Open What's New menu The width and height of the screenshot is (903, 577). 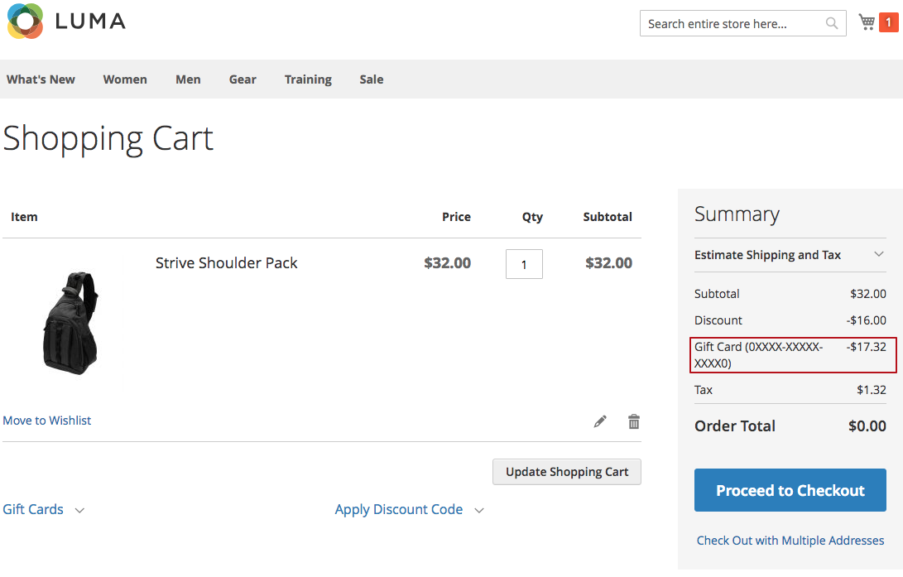coord(41,79)
